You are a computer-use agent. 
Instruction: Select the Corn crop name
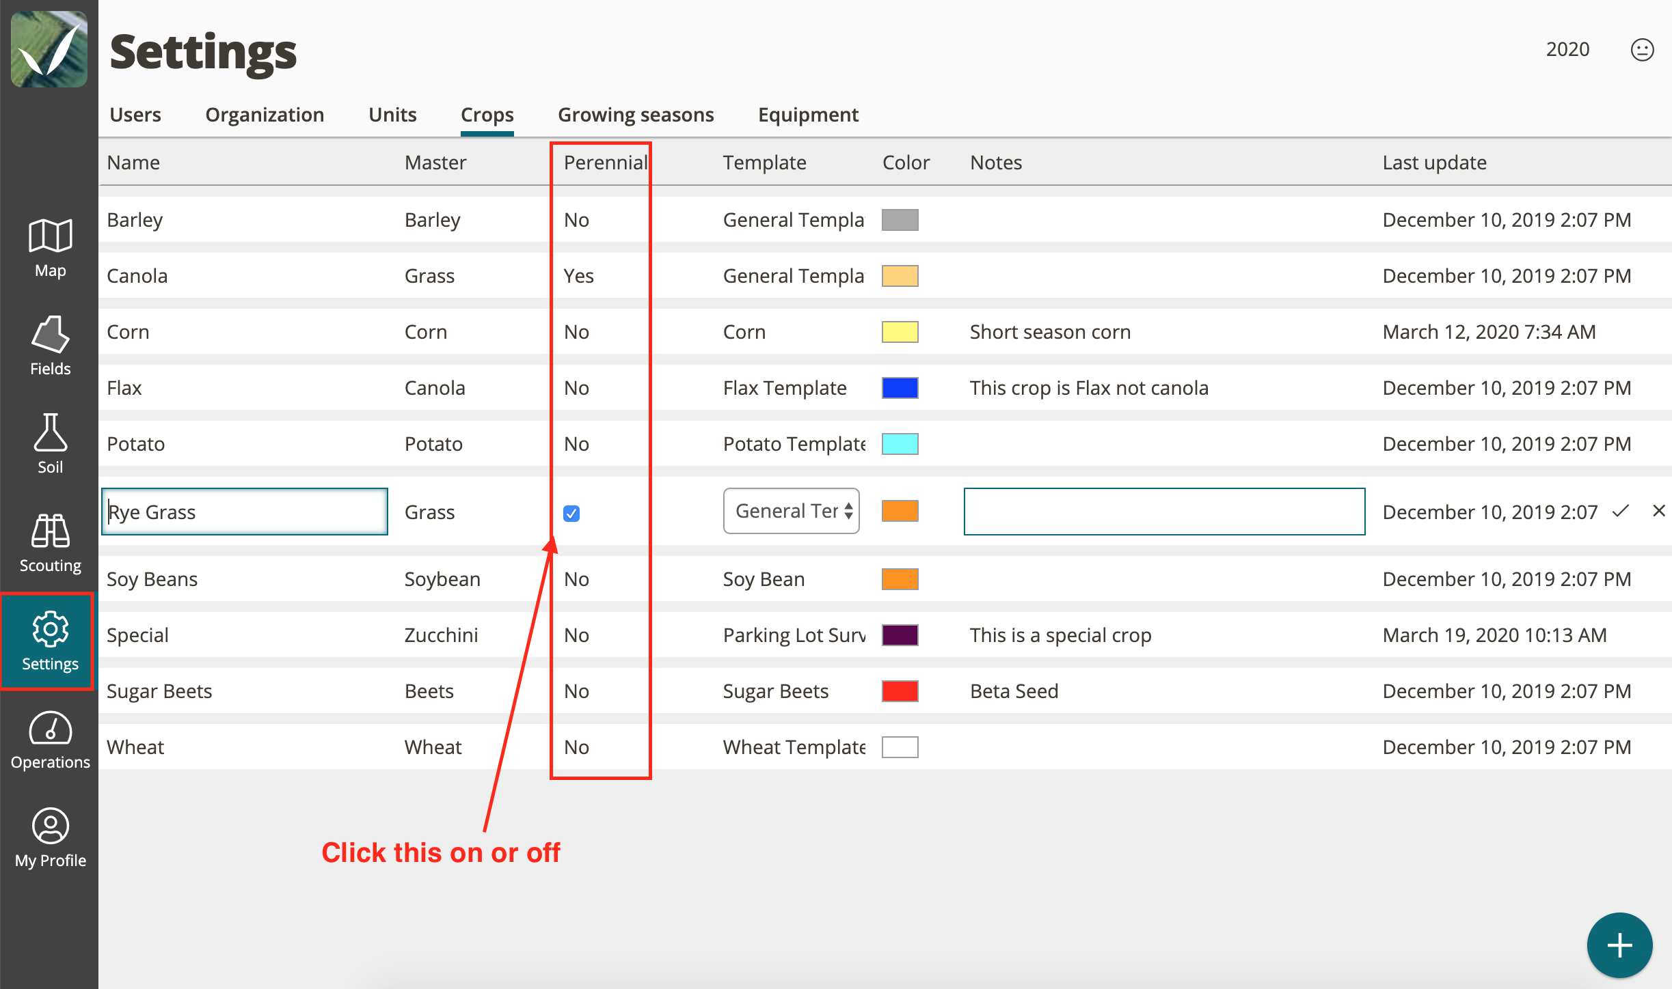click(128, 332)
